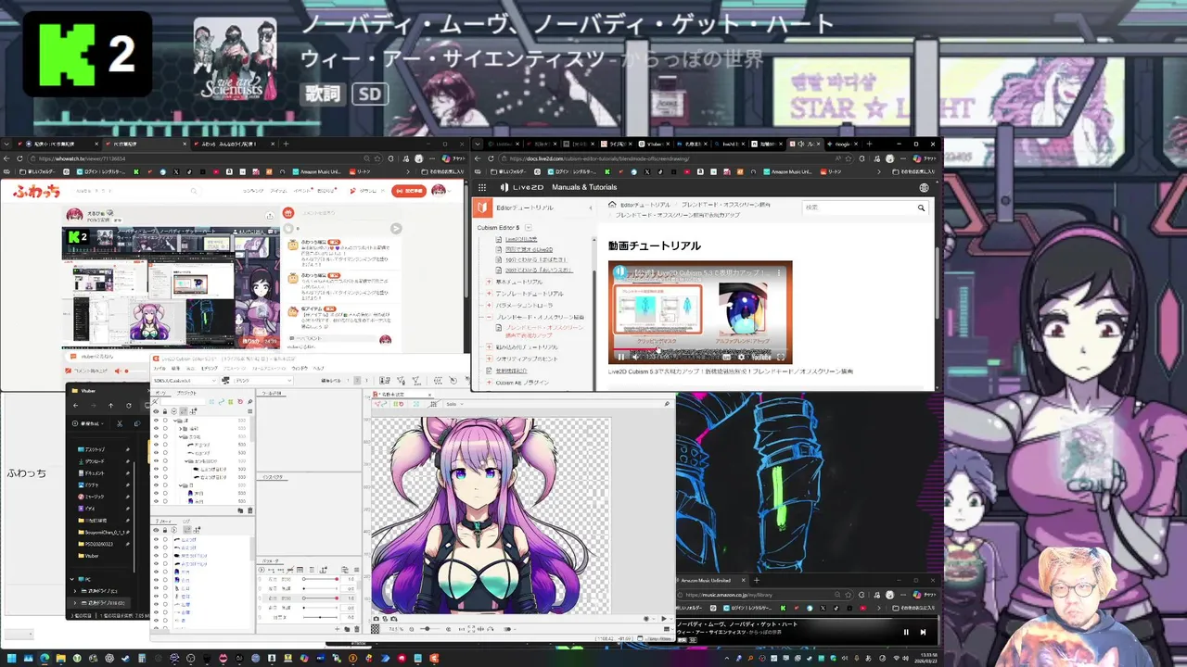
Task: Pause the YouTube tutorial video
Action: point(620,357)
